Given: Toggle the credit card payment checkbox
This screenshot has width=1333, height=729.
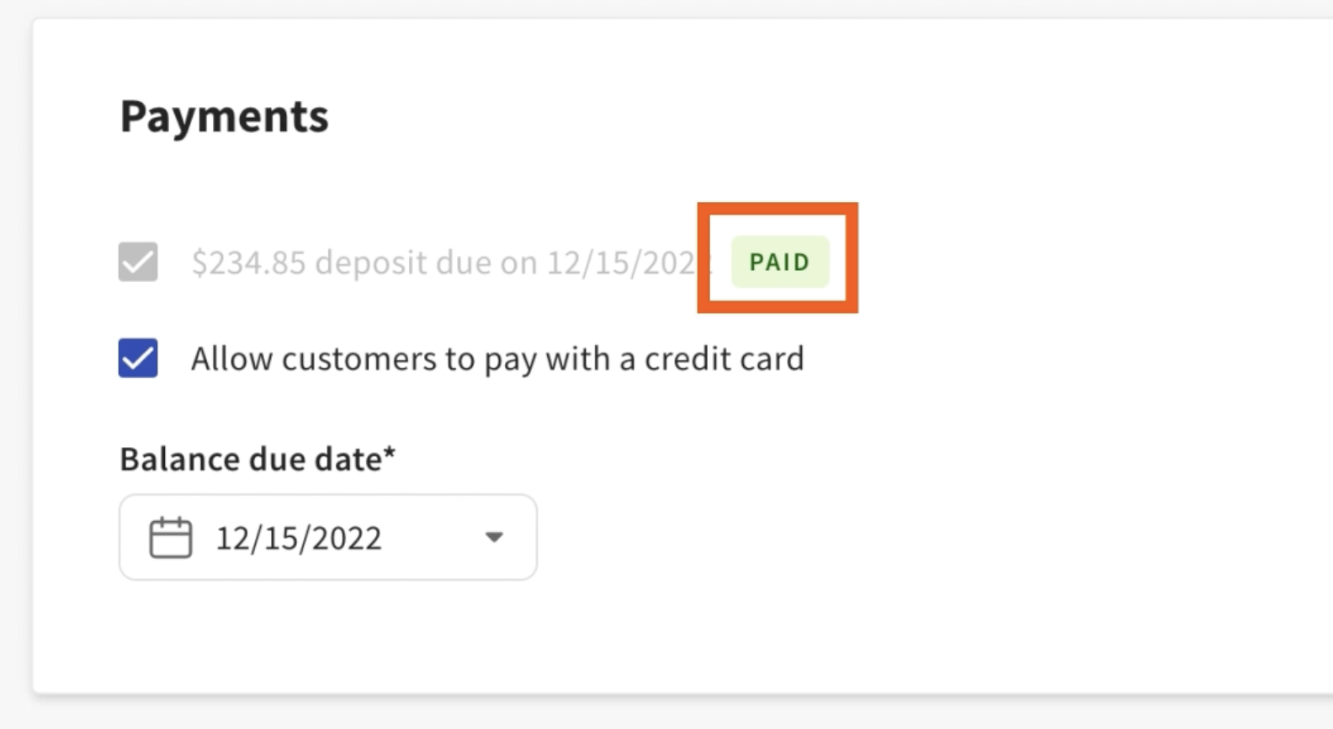Looking at the screenshot, I should (x=138, y=358).
